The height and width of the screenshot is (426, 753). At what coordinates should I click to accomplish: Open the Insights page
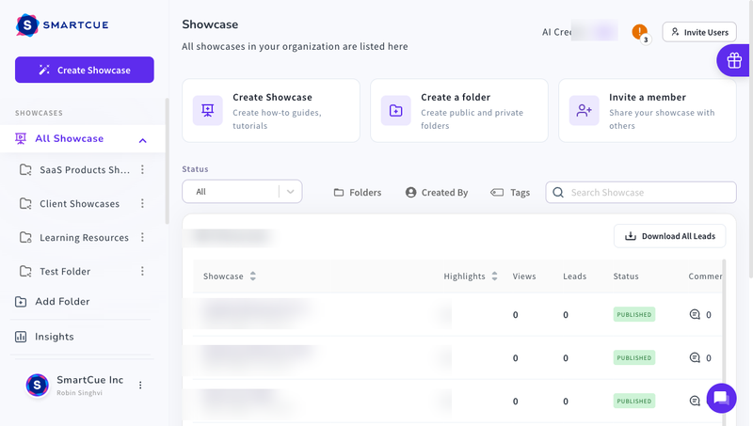[x=44, y=337]
